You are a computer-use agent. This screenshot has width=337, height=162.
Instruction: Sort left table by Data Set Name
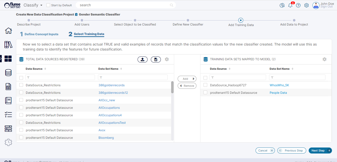pyautogui.click(x=121, y=69)
